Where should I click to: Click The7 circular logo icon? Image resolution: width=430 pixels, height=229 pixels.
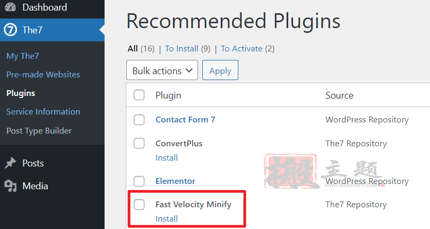point(11,30)
